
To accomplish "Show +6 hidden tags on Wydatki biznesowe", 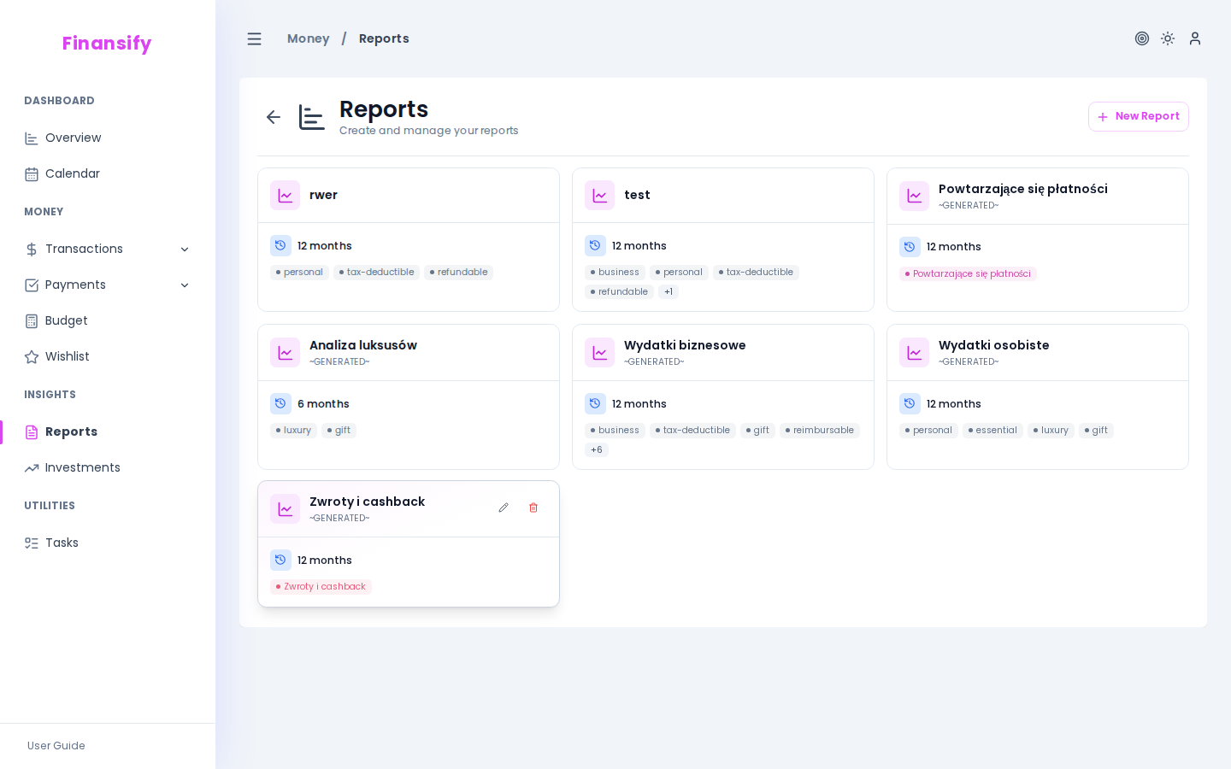I will point(597,449).
